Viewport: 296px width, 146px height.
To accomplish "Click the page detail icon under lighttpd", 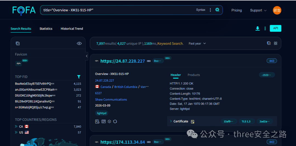I will pos(97,121).
